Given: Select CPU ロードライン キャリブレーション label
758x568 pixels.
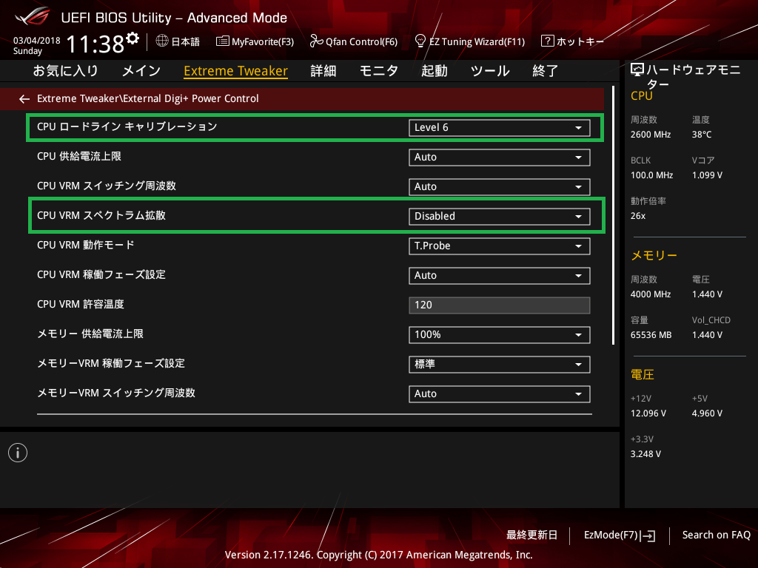Looking at the screenshot, I should [x=127, y=127].
